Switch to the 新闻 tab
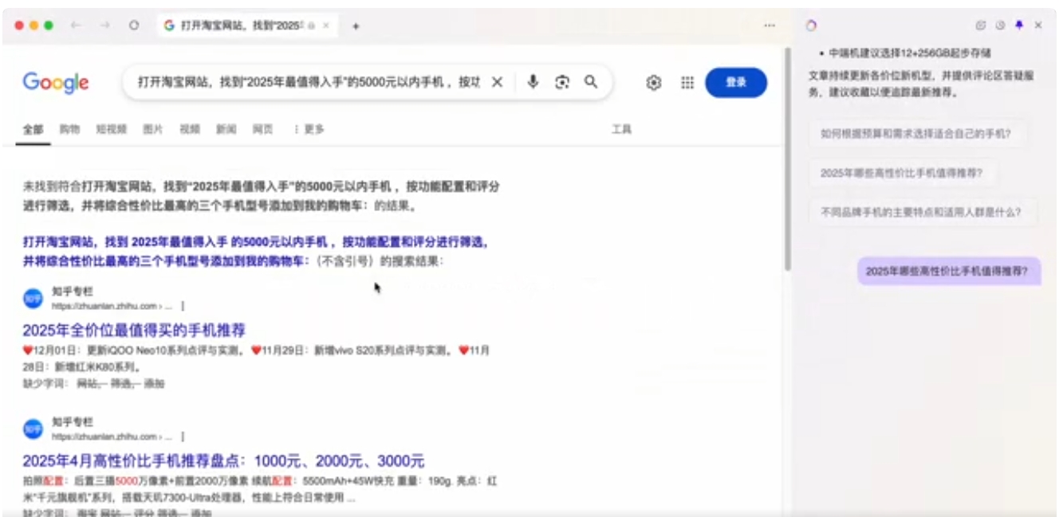This screenshot has height=517, width=1063. 226,129
